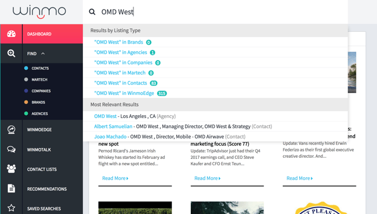Select Martech under Find

tap(39, 79)
